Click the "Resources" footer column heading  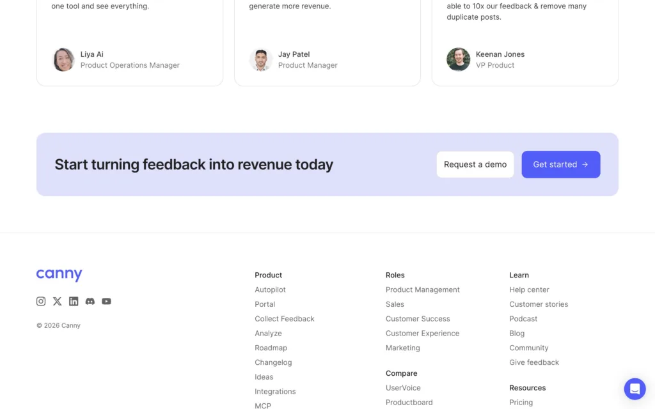click(527, 388)
